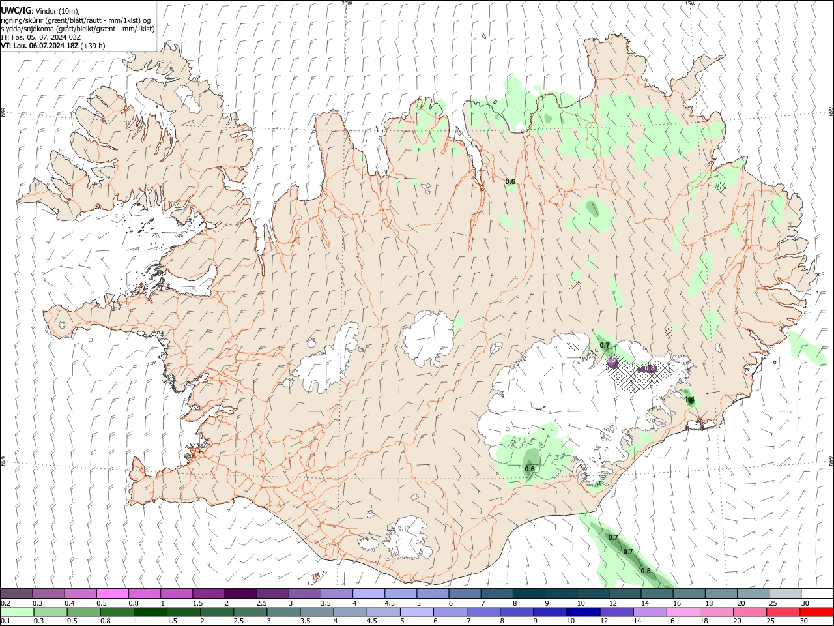Viewport: 834px width, 626px height.
Task: Select the 0.7 value on the glacier's northern edge
Action: coord(605,345)
